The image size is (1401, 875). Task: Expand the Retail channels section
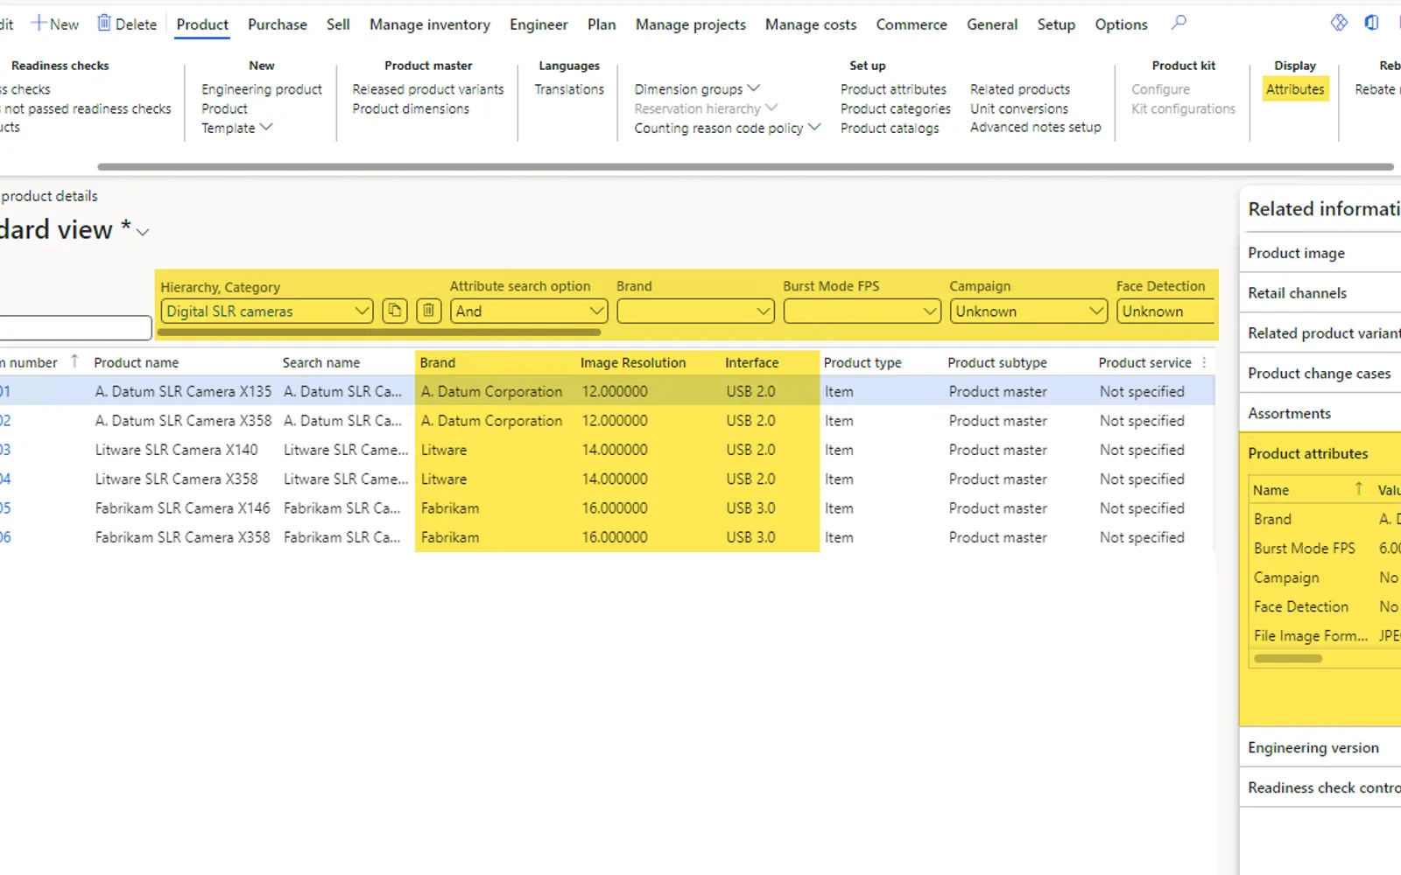tap(1320, 293)
